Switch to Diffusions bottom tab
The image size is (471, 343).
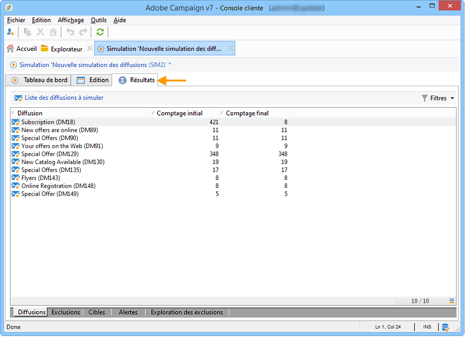coord(31,313)
